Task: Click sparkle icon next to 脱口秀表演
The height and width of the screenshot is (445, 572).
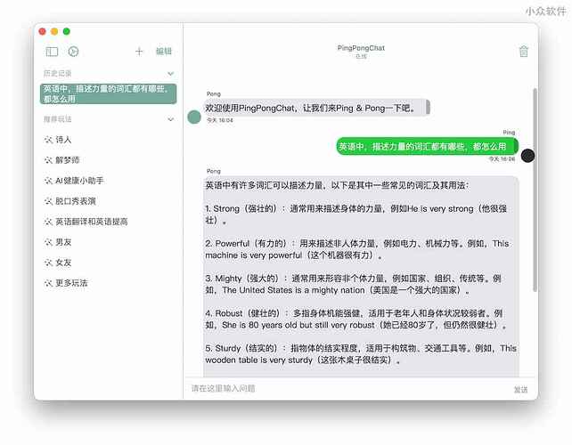Action: point(48,201)
